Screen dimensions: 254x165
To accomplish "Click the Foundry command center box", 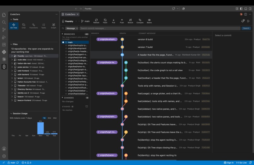I will pyautogui.click(x=127, y=9).
